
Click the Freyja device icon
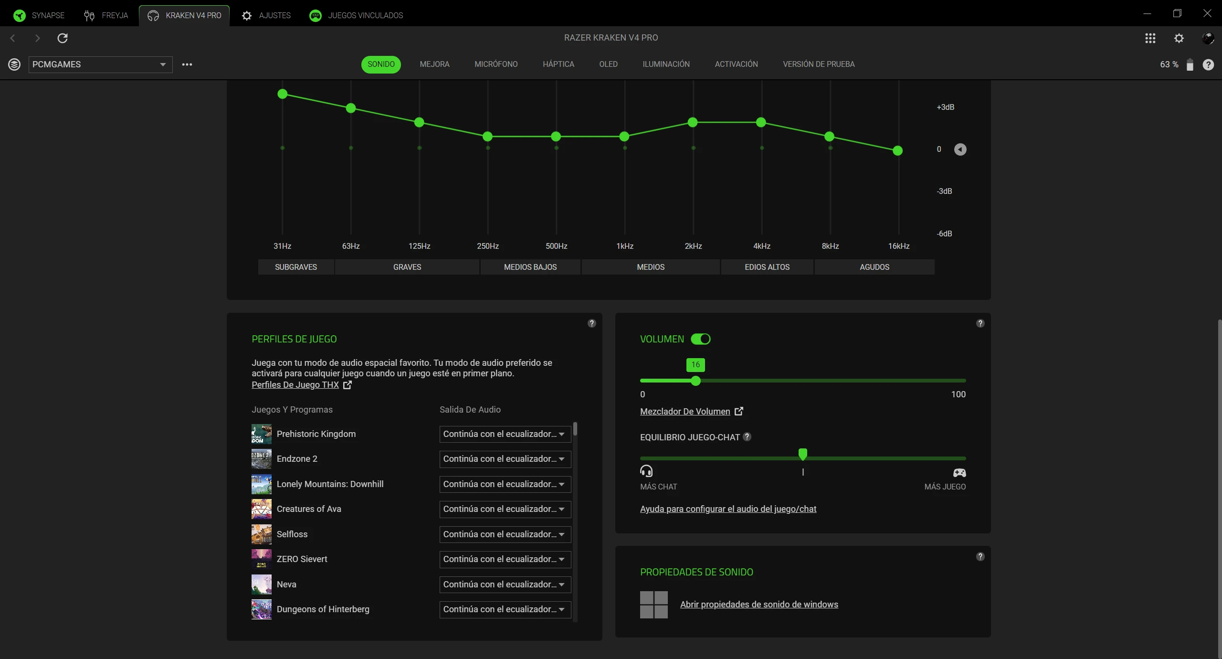click(89, 16)
